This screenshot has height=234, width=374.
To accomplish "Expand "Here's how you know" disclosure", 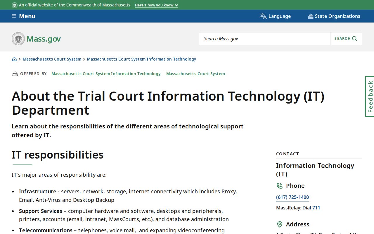I will click(157, 5).
